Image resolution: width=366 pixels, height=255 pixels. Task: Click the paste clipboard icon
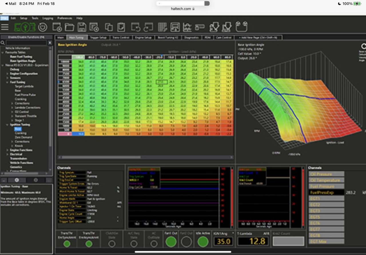coord(121,27)
